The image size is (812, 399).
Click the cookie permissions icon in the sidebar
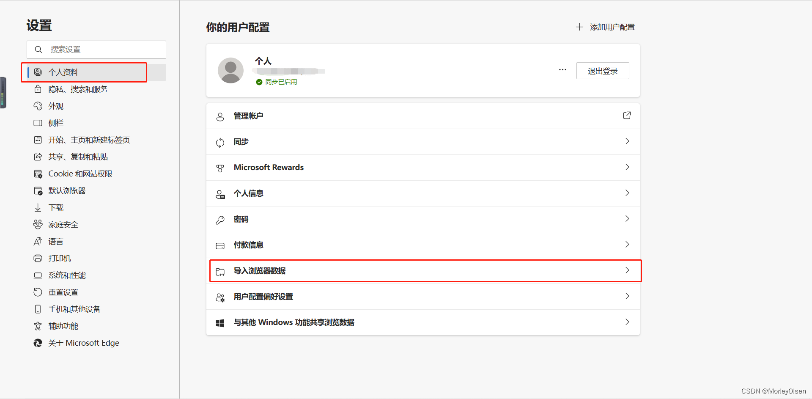(38, 174)
